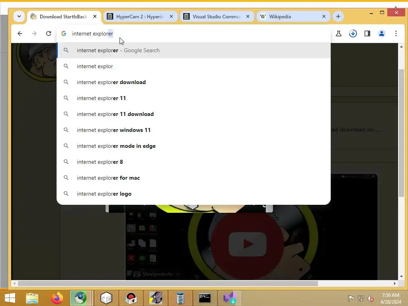
Task: Pick 'internet explorer windows 11' suggestion
Action: coord(194,130)
